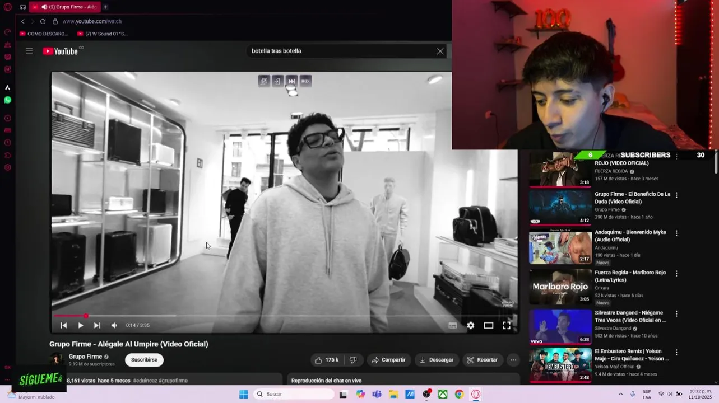Click the Descargar button

[436, 360]
